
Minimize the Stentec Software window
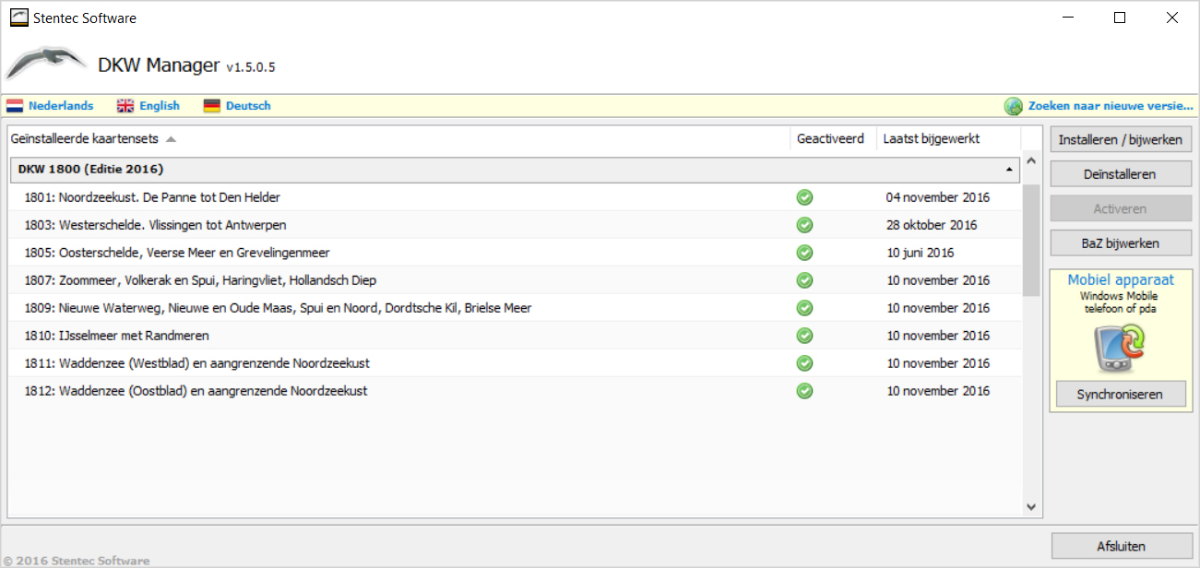click(x=1067, y=18)
